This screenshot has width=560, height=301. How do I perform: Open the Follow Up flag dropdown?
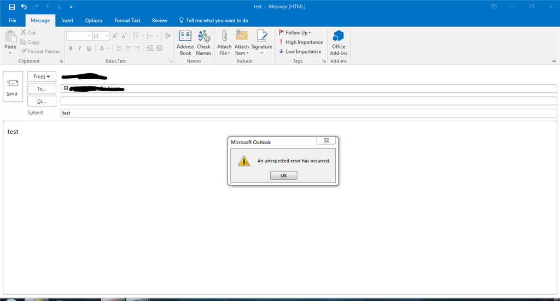coord(295,32)
